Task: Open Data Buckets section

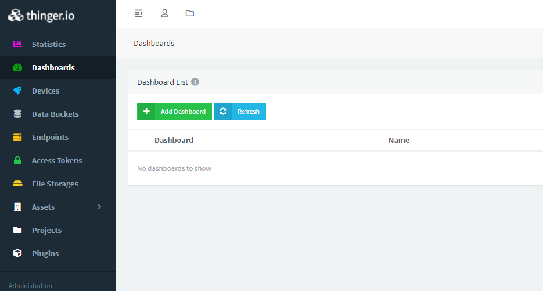Action: [55, 114]
